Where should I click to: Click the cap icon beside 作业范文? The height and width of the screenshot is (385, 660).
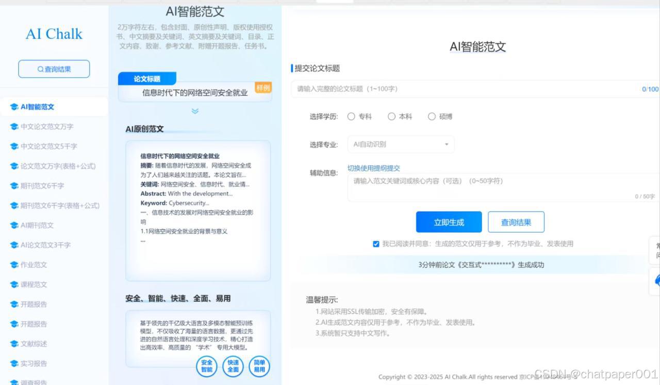pyautogui.click(x=14, y=265)
